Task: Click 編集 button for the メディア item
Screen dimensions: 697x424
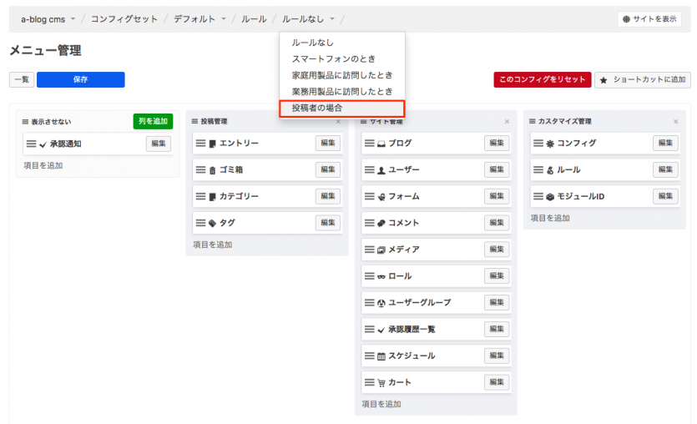Action: 497,250
